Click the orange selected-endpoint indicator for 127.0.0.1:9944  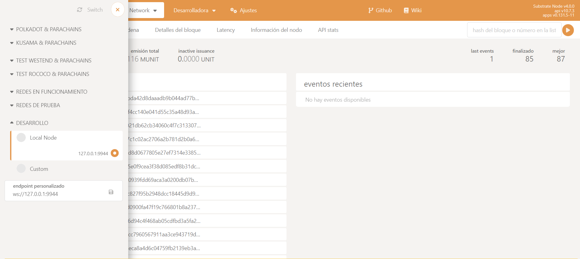[115, 153]
